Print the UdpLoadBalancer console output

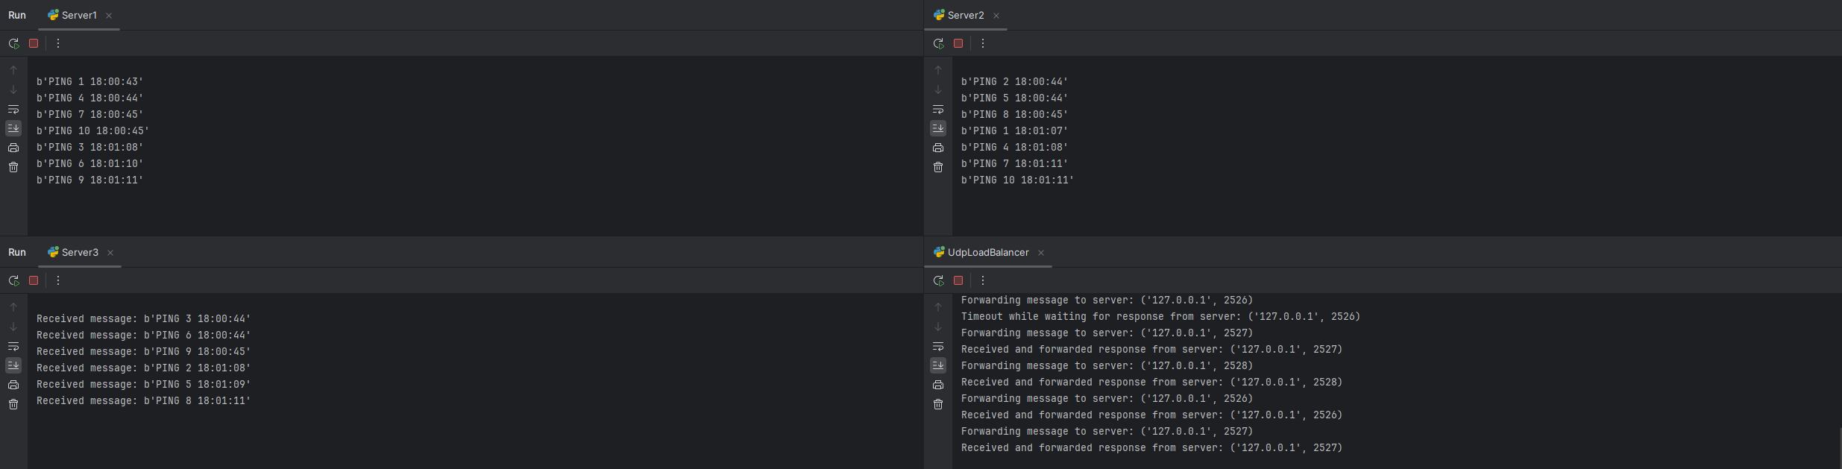pyautogui.click(x=938, y=385)
